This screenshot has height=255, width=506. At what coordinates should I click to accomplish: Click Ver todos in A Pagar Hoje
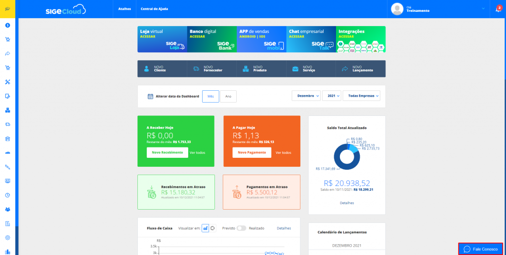click(x=283, y=152)
